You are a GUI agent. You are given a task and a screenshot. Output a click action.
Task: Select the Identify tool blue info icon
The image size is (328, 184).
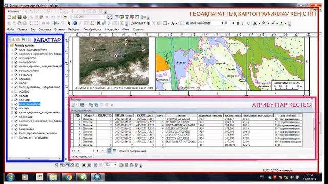point(75,23)
